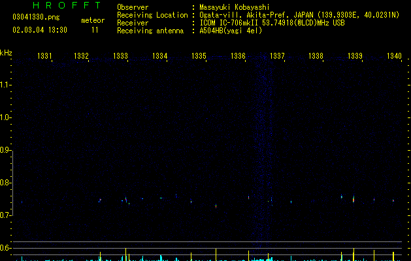Click the 0.6 kHz frequency label
Image resolution: width=411 pixels, height=261 pixels.
(x=5, y=248)
